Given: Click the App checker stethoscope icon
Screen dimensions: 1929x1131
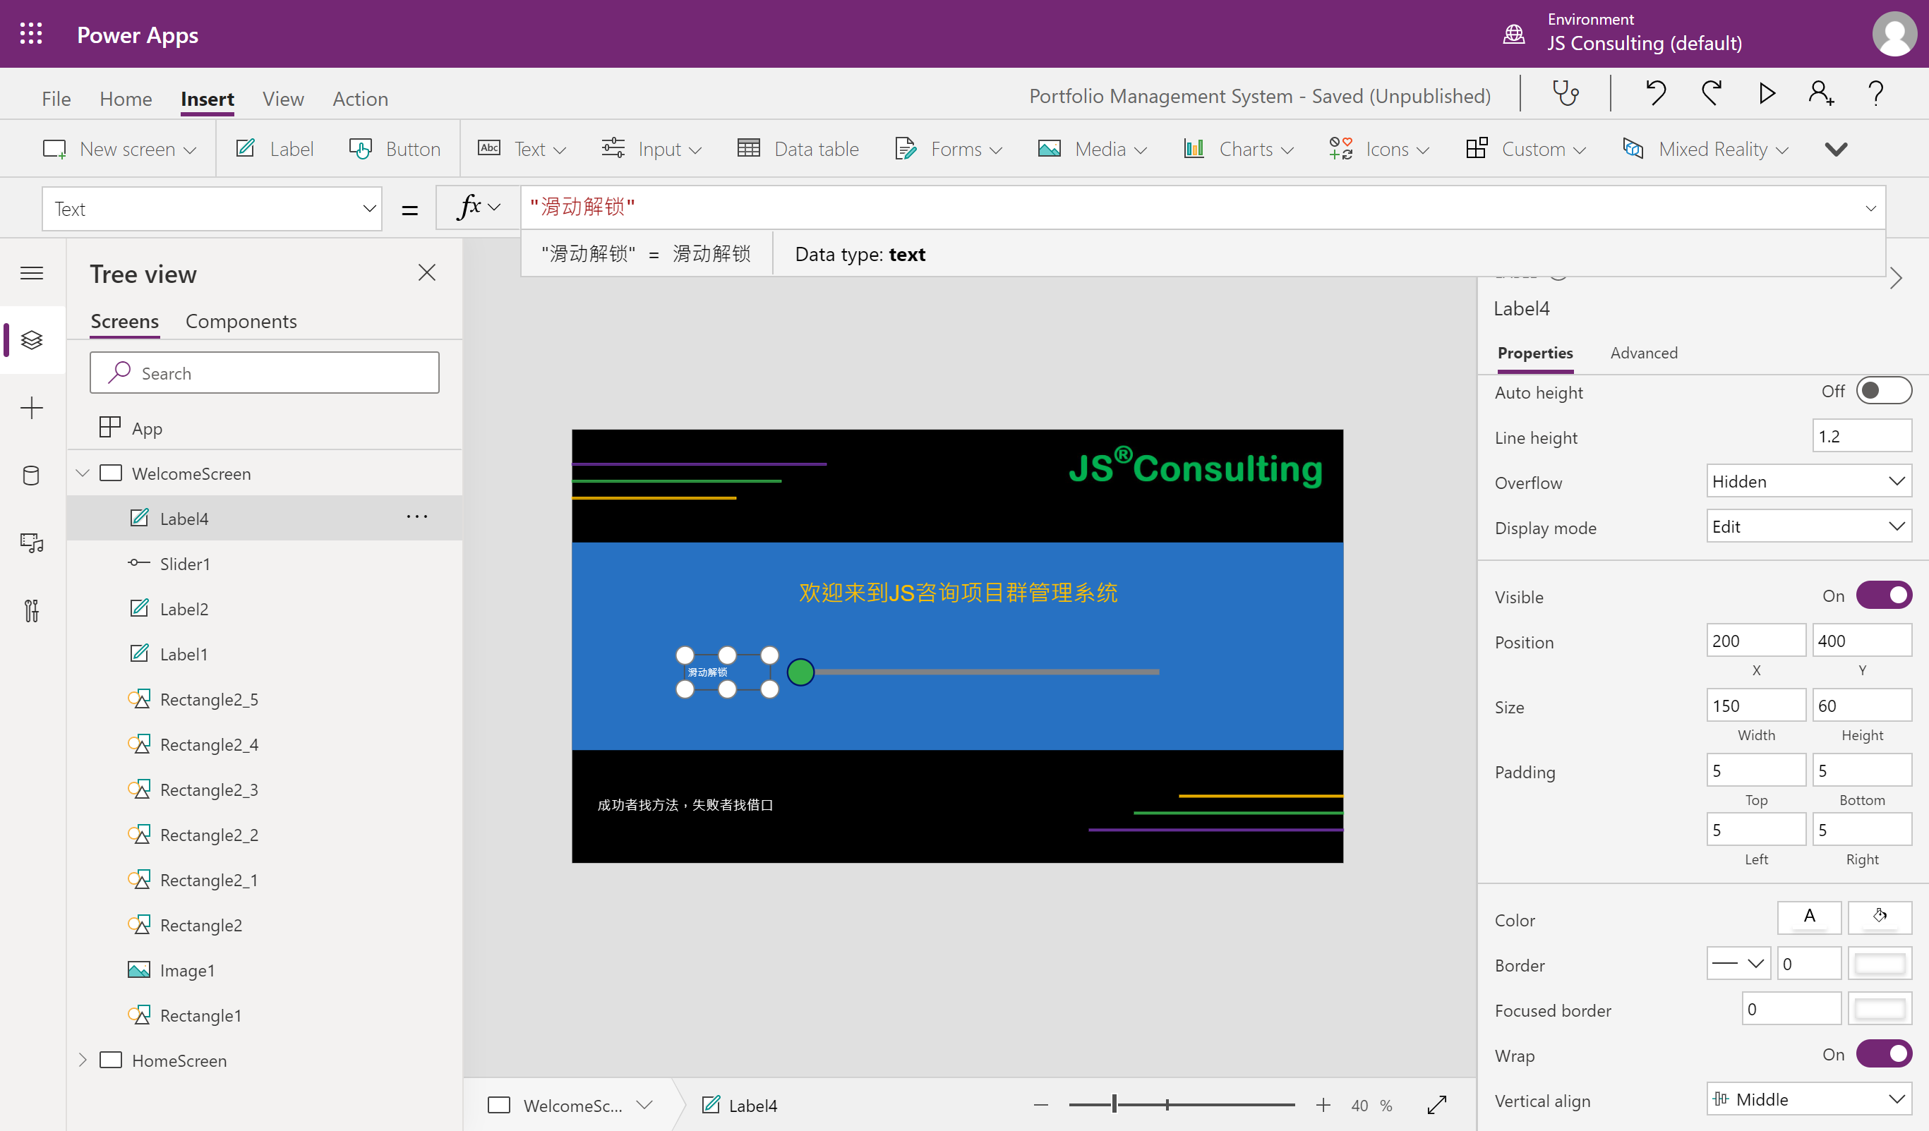Looking at the screenshot, I should 1565,94.
